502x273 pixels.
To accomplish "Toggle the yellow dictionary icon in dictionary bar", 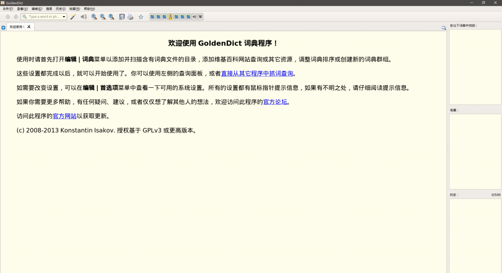I will point(170,17).
